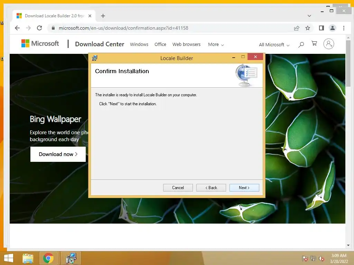Click the installer taskbar icon

click(x=71, y=258)
